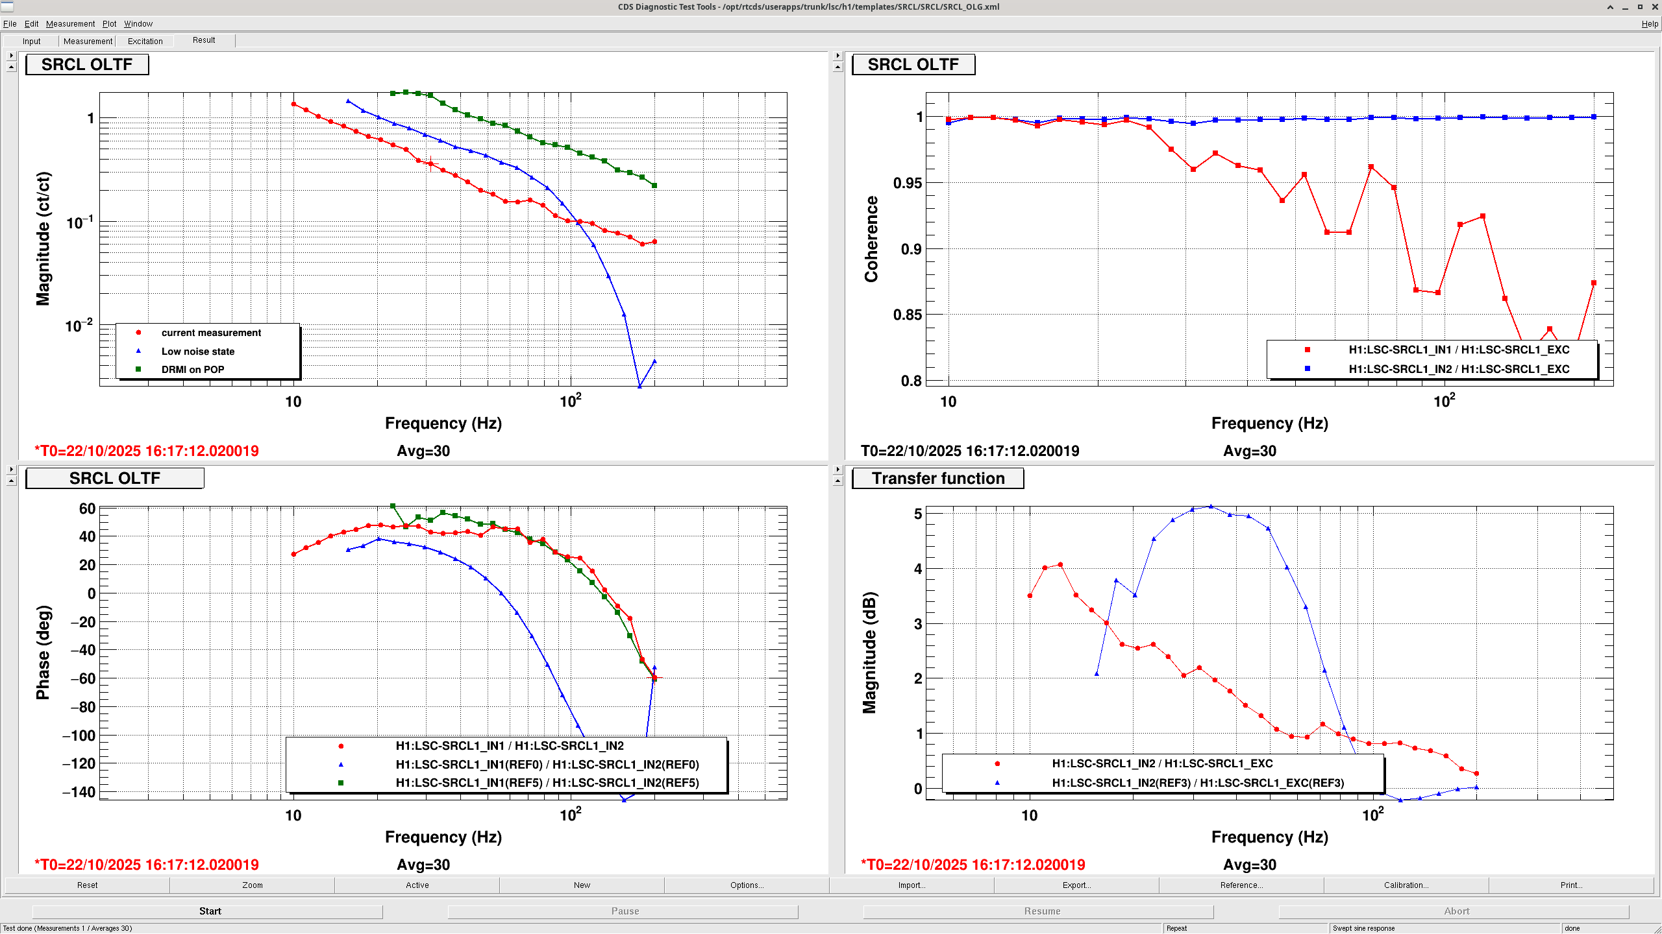
Task: Click up-arrow icon beside the phase plot
Action: (11, 481)
